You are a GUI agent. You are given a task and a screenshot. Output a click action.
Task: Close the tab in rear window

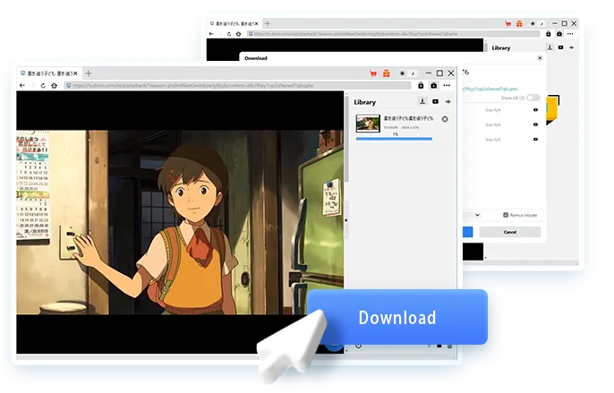(x=257, y=23)
